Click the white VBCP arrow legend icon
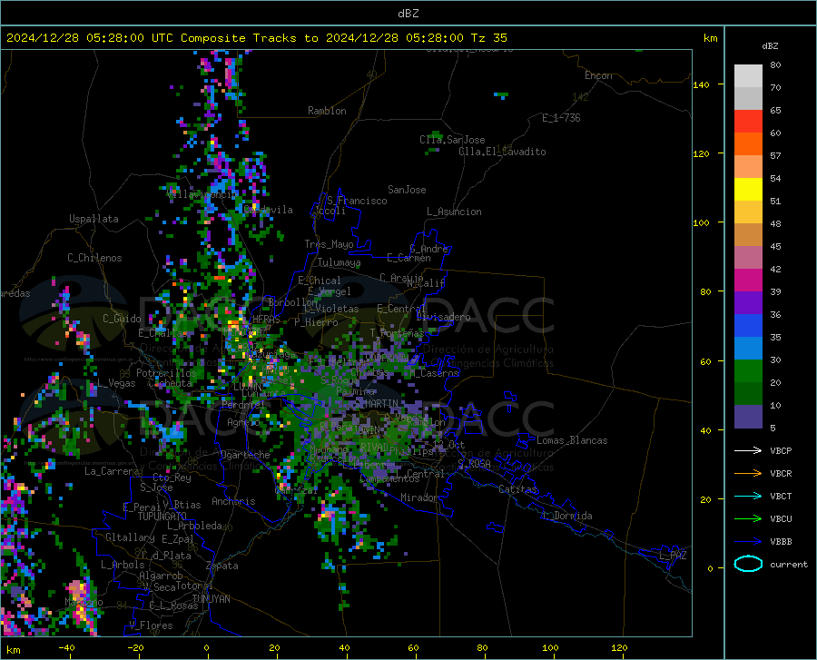 [x=748, y=450]
